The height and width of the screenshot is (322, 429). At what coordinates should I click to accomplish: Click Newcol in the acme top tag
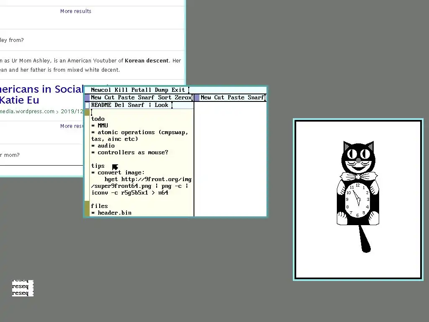pyautogui.click(x=101, y=90)
